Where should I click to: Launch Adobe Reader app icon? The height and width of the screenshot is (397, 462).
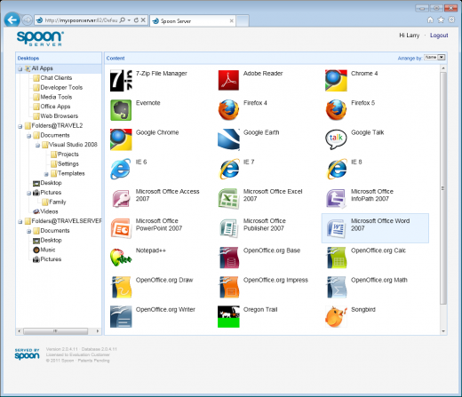click(228, 80)
